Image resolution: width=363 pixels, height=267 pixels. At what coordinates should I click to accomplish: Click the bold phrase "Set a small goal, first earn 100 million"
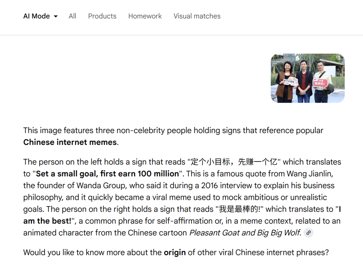point(108,174)
